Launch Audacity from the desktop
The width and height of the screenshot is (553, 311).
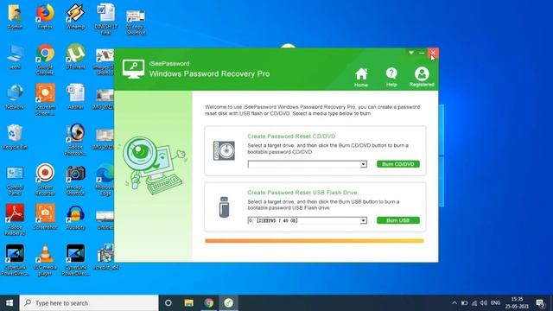coord(75,218)
